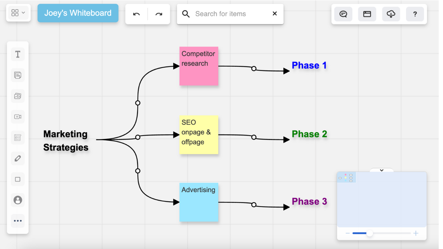443x249 pixels.
Task: Select the pencil drawing tool
Action: point(18,158)
